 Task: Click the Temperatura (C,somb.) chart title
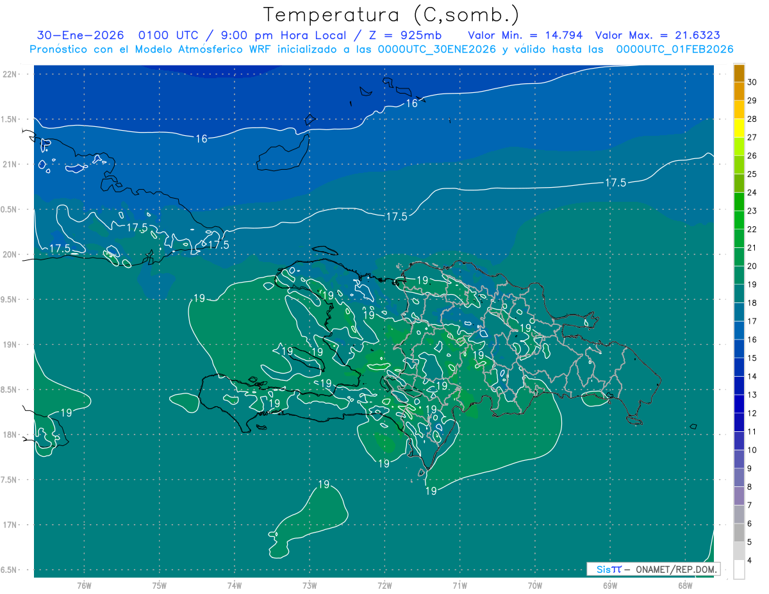pyautogui.click(x=391, y=15)
